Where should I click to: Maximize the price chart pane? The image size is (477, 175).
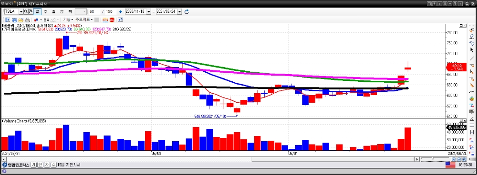click(461, 26)
